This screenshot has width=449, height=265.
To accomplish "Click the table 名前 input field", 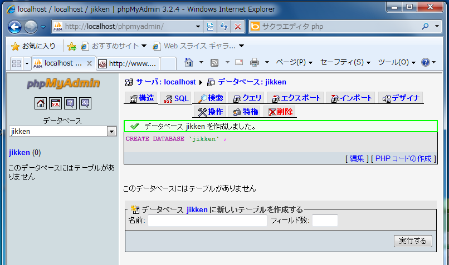I will (207, 221).
